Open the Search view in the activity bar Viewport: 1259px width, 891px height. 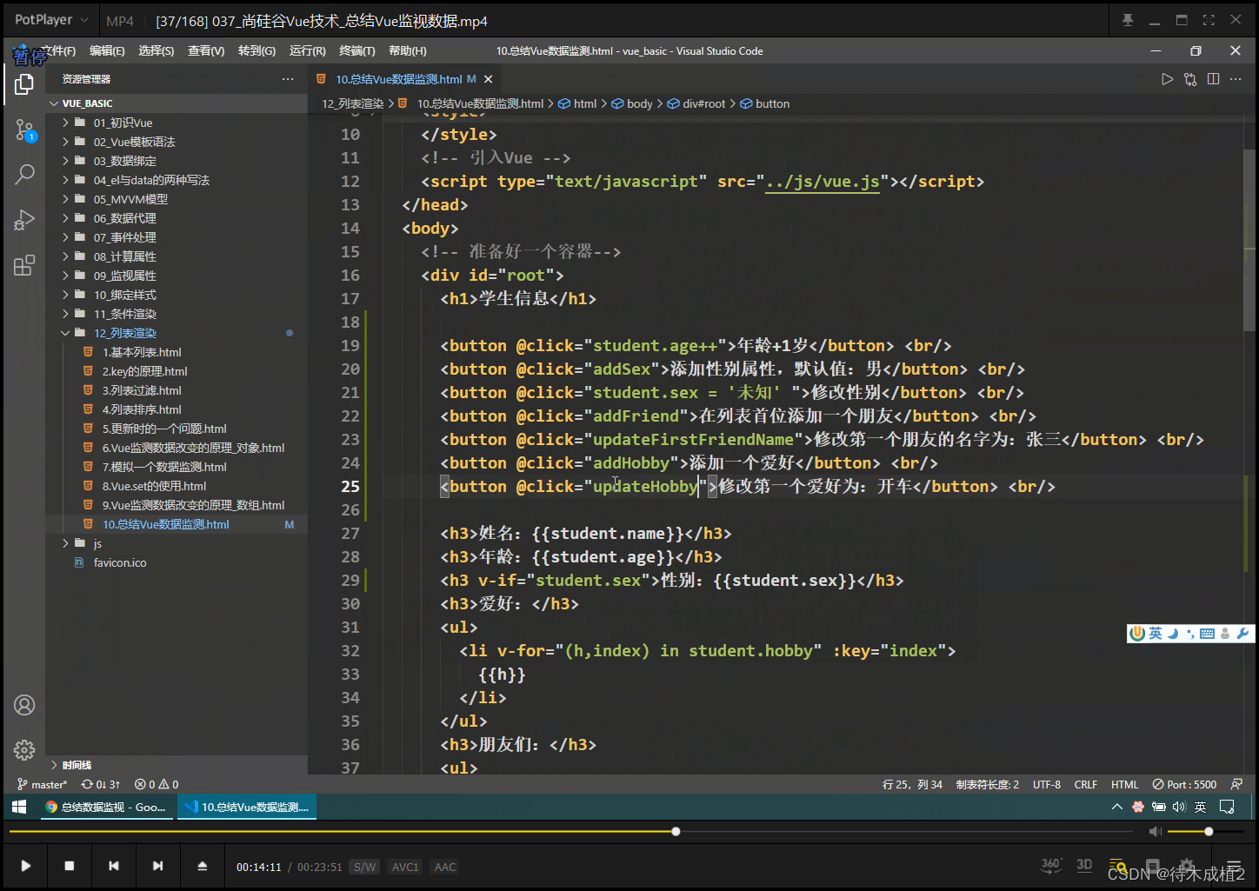pyautogui.click(x=24, y=174)
